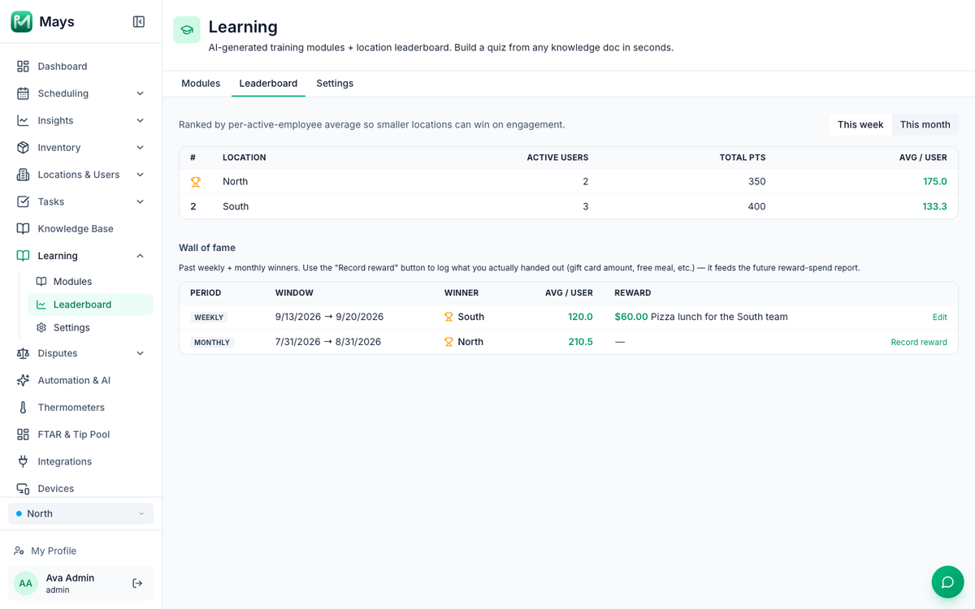The width and height of the screenshot is (975, 609).
Task: Click the 7/31/2026 → 8/31/2026 window
Action: pos(328,342)
